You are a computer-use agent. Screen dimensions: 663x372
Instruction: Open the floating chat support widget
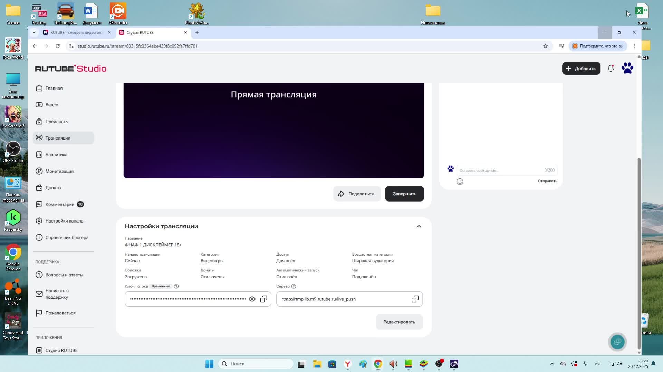tap(617, 342)
